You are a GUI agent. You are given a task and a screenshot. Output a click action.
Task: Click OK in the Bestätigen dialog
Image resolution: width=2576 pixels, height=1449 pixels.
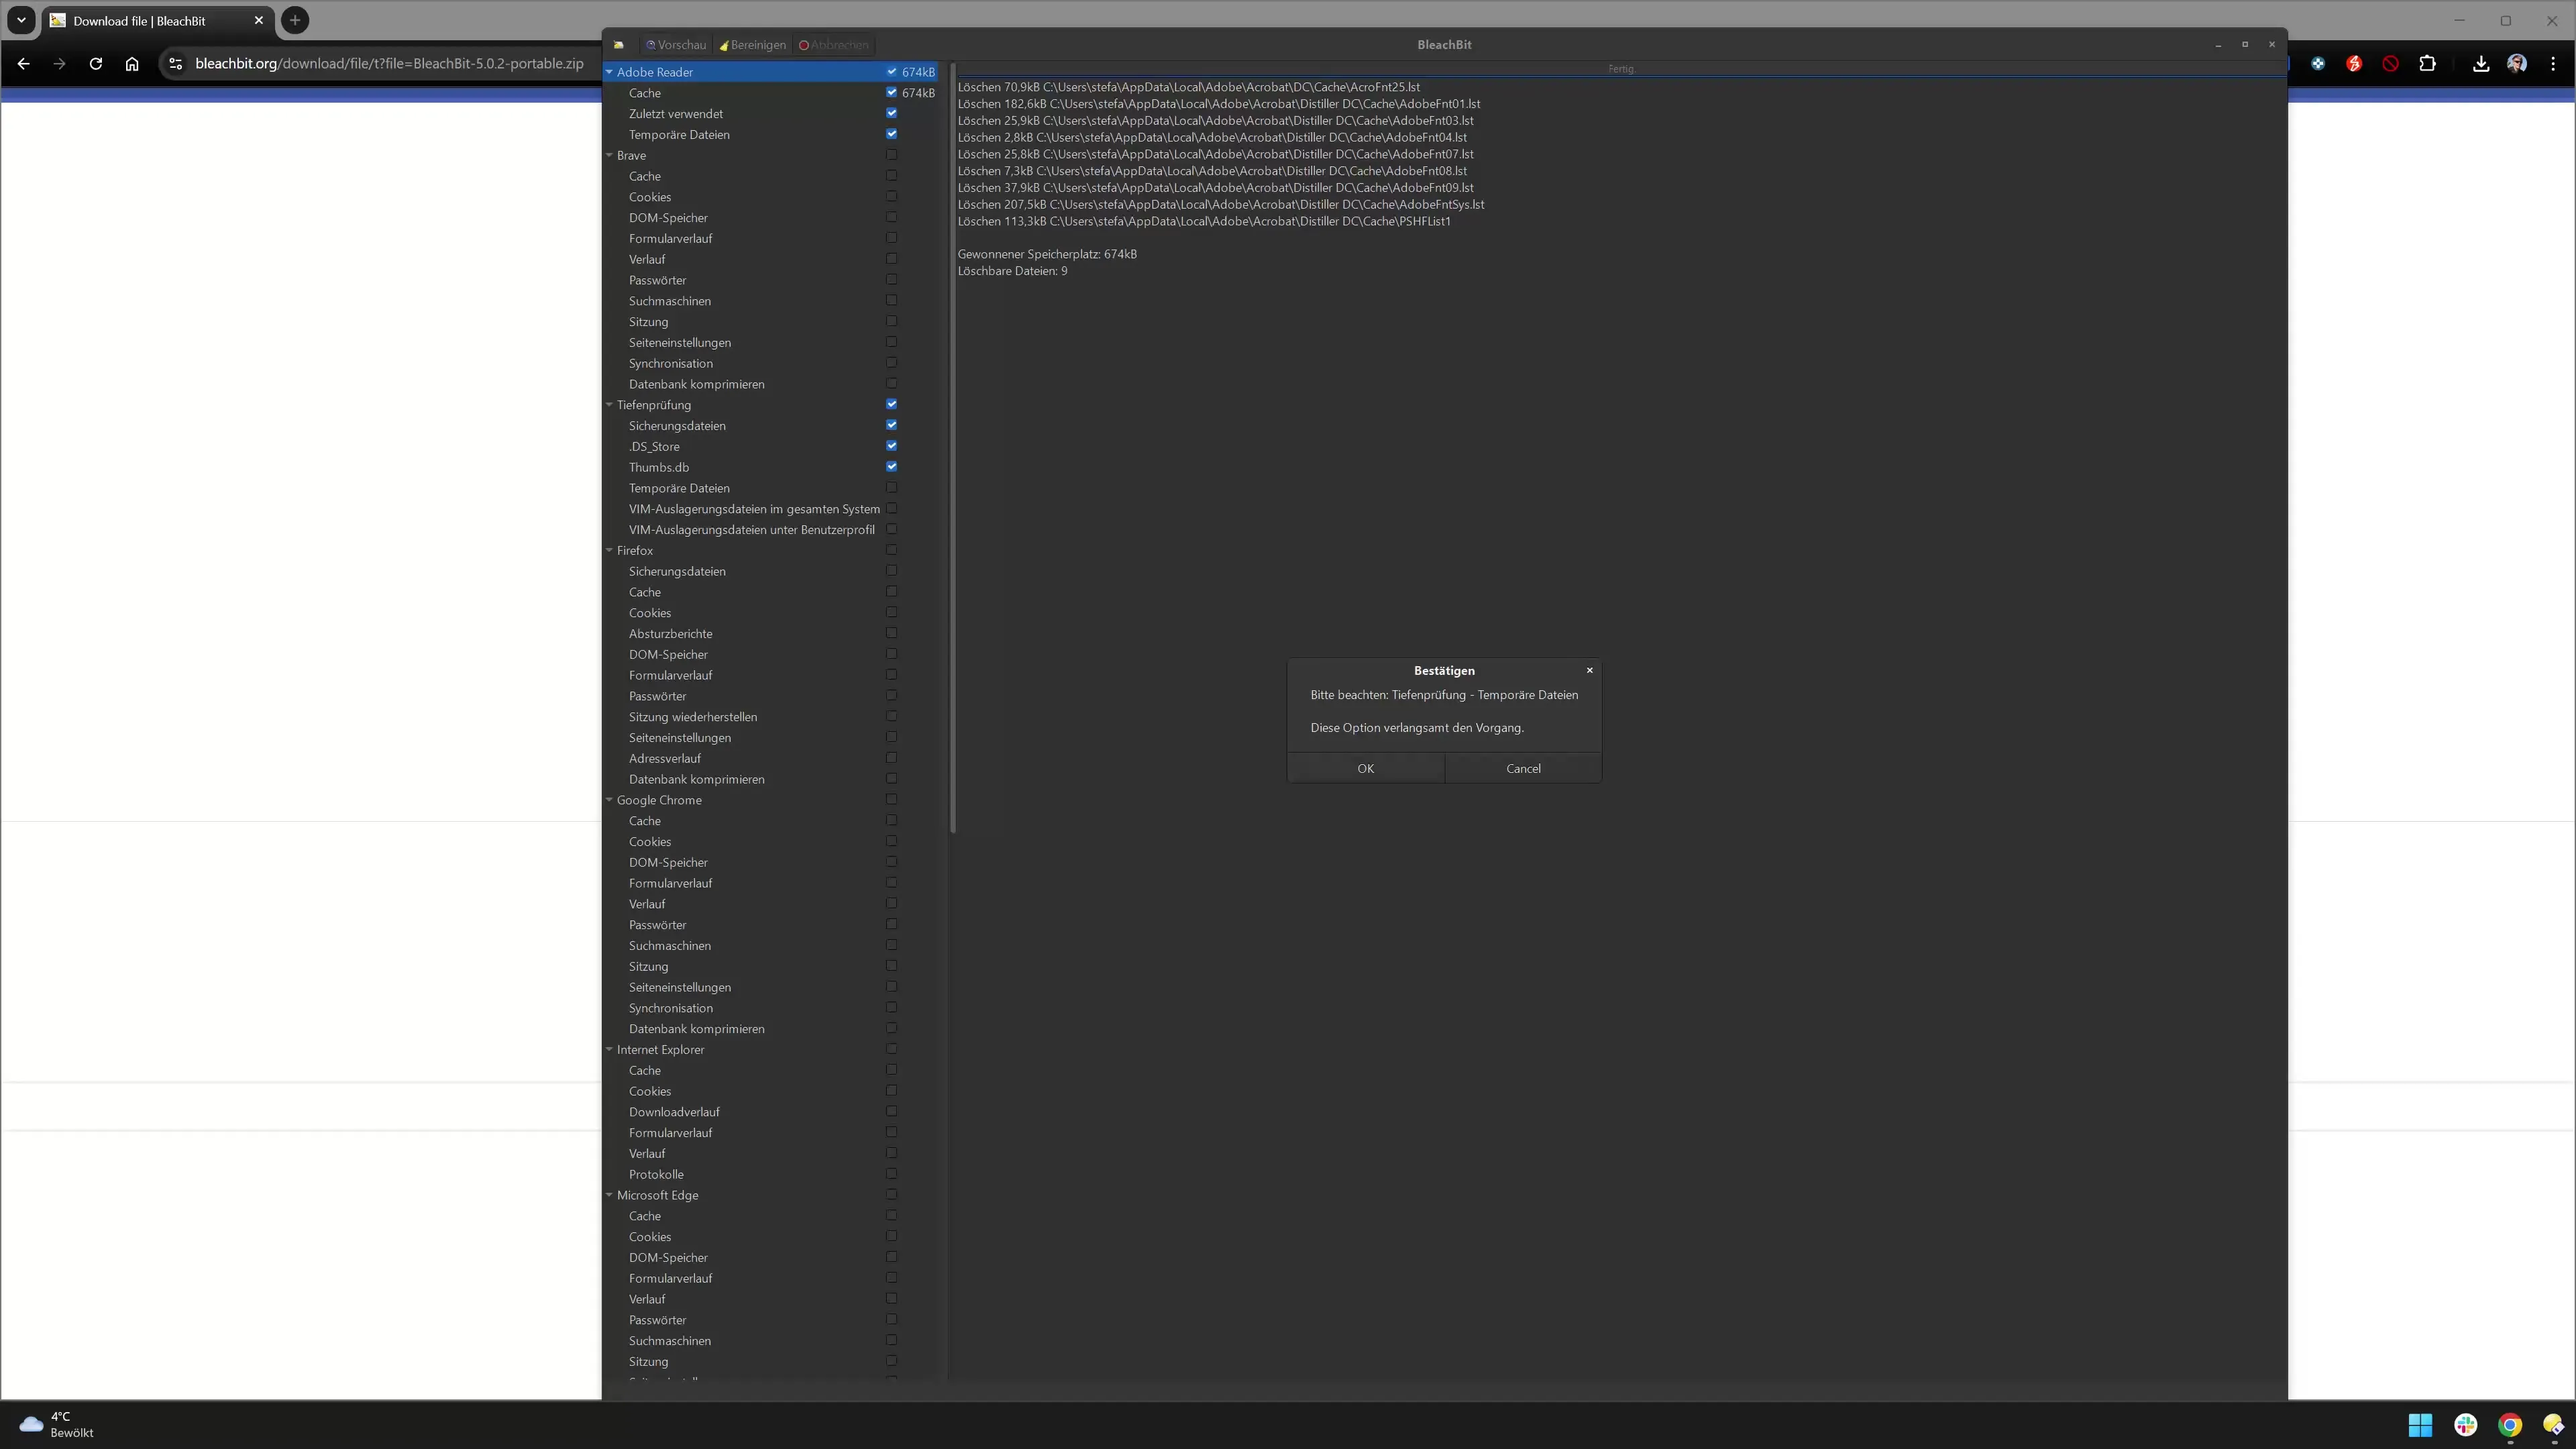1365,768
